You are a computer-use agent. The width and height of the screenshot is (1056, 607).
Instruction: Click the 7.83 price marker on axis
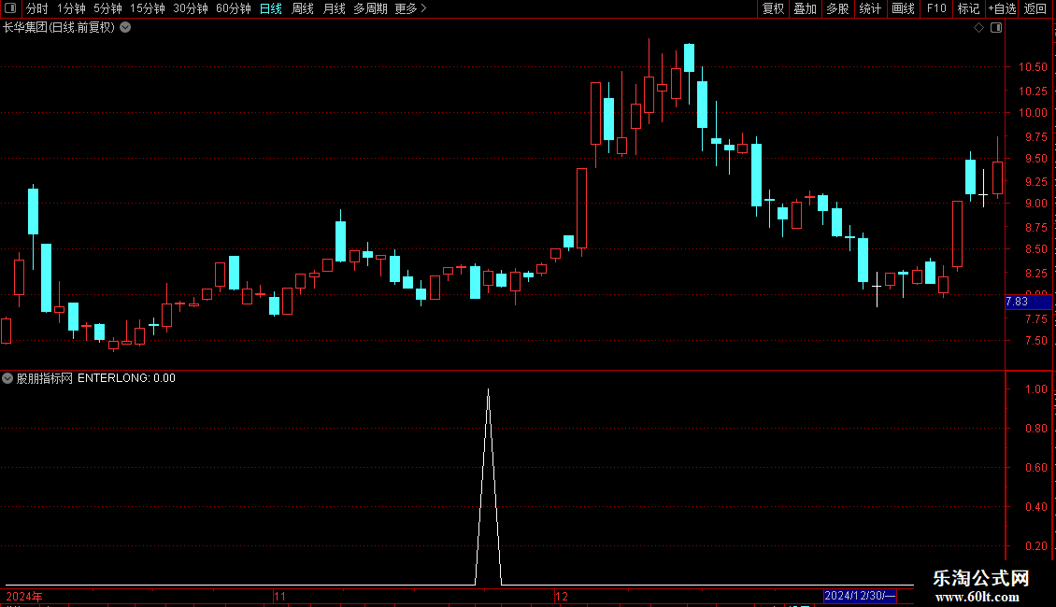pyautogui.click(x=1028, y=302)
